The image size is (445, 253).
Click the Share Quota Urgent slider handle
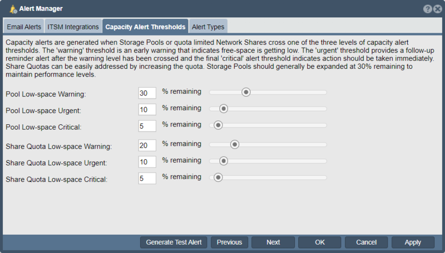224,161
